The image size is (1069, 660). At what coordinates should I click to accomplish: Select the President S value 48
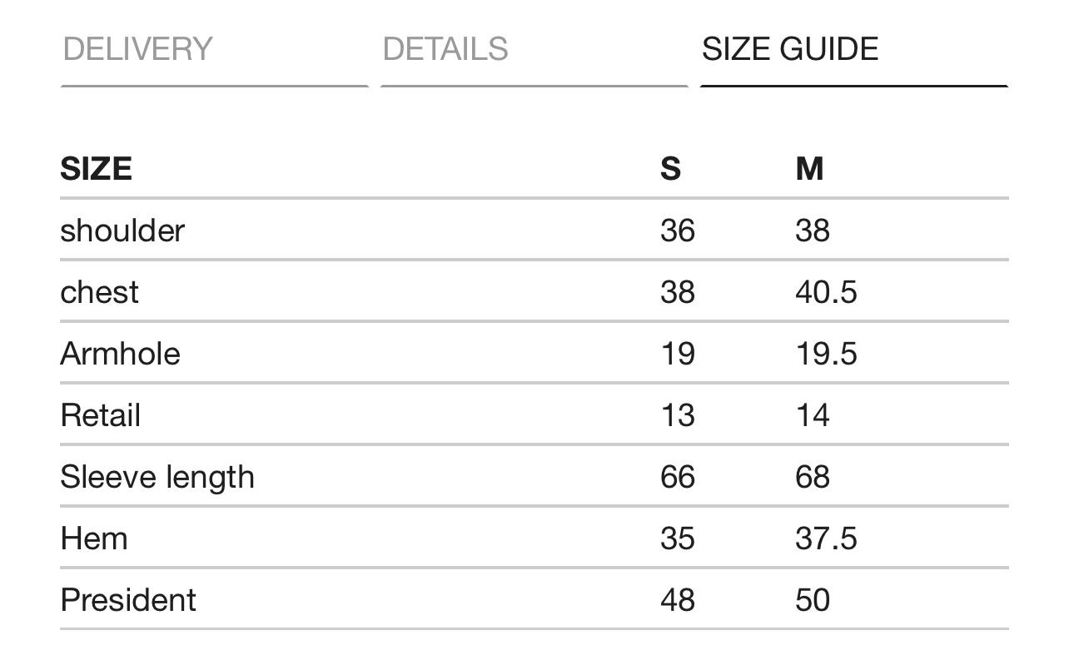pyautogui.click(x=677, y=600)
